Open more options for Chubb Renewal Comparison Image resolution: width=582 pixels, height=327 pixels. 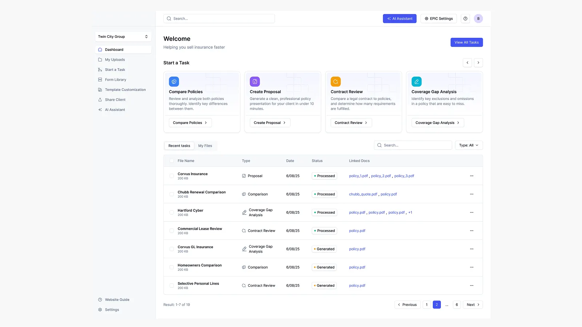472,194
